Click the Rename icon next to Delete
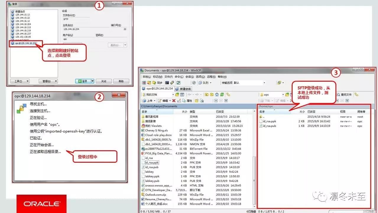The image size is (378, 213). [179, 101]
